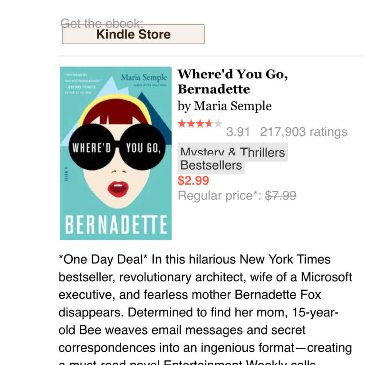Image resolution: width=365 pixels, height=365 pixels.
Task: Click the red star rating icons
Action: coord(196,124)
